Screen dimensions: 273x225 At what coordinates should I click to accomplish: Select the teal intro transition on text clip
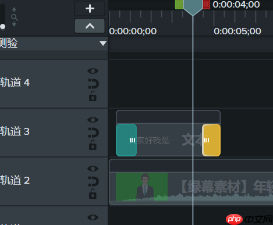126,140
